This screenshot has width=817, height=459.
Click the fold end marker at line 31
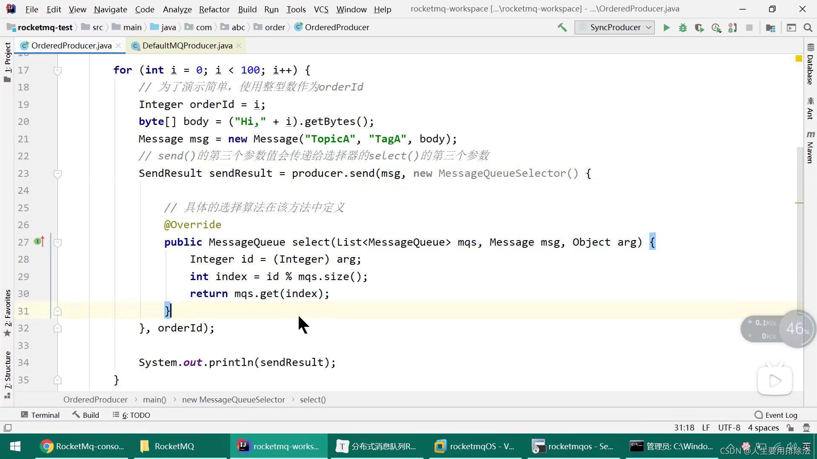[x=58, y=311]
